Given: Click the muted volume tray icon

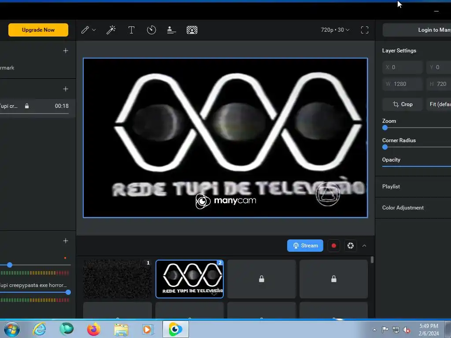Looking at the screenshot, I should pos(407,330).
